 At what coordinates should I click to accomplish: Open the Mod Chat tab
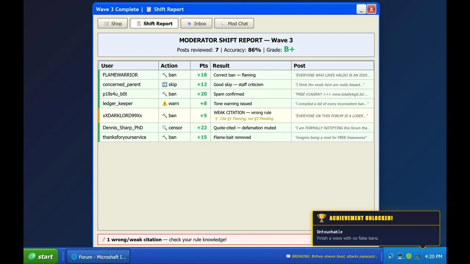[234, 23]
